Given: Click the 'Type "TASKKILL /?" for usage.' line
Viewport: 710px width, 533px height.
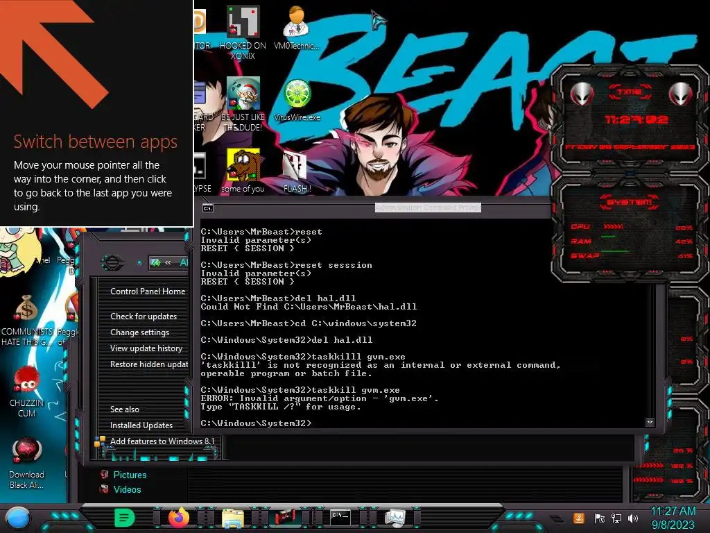Looking at the screenshot, I should pyautogui.click(x=281, y=407).
